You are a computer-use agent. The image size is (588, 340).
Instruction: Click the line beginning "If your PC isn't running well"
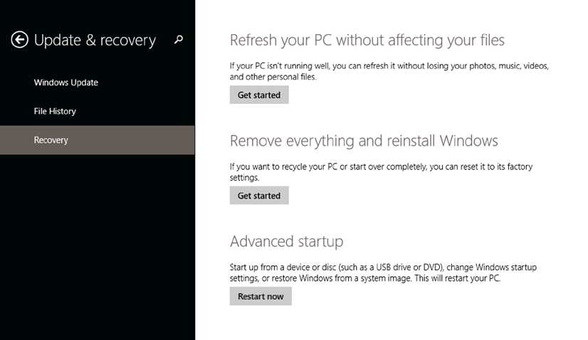389,66
